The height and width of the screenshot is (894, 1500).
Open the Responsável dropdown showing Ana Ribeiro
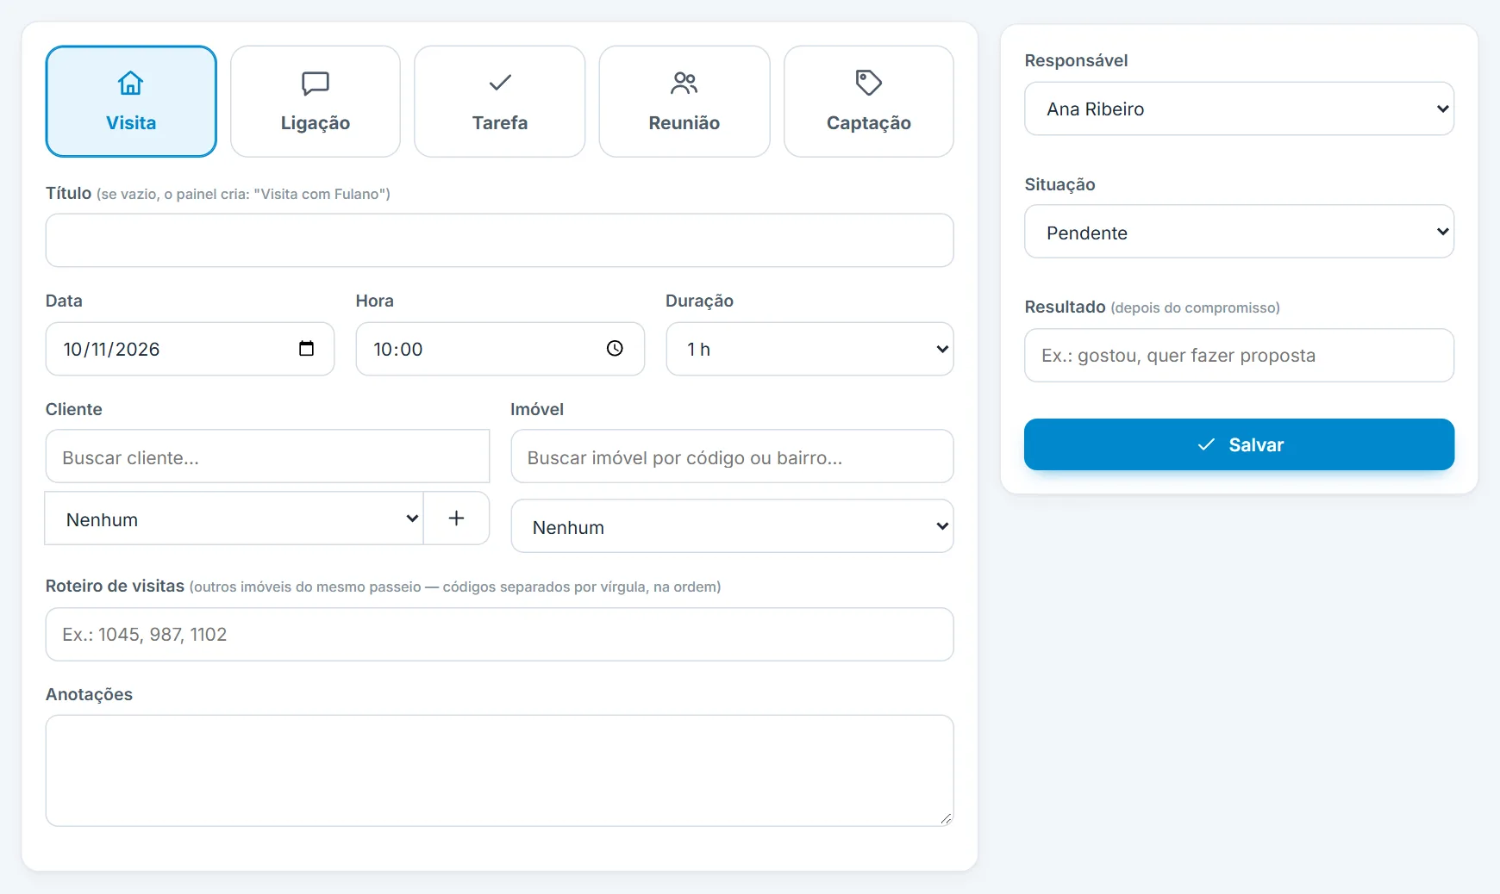(x=1240, y=109)
